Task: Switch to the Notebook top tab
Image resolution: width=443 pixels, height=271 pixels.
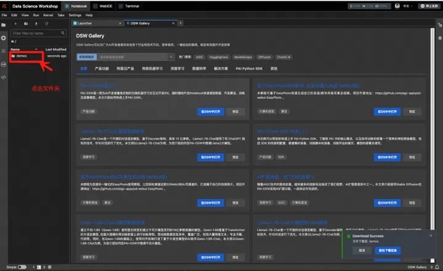Action: coord(76,6)
